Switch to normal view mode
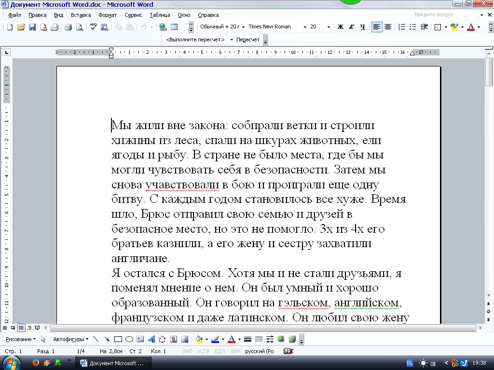 pyautogui.click(x=5, y=328)
